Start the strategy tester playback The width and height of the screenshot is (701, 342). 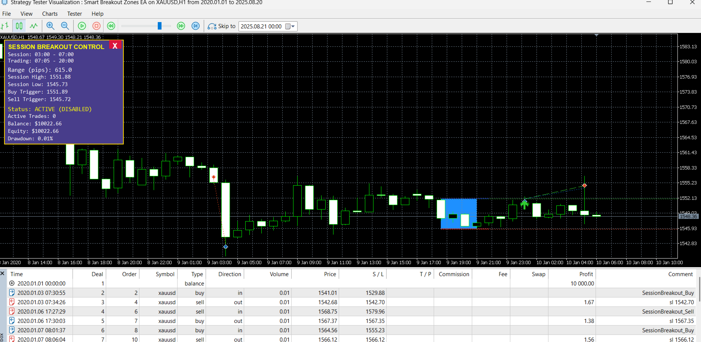click(82, 26)
